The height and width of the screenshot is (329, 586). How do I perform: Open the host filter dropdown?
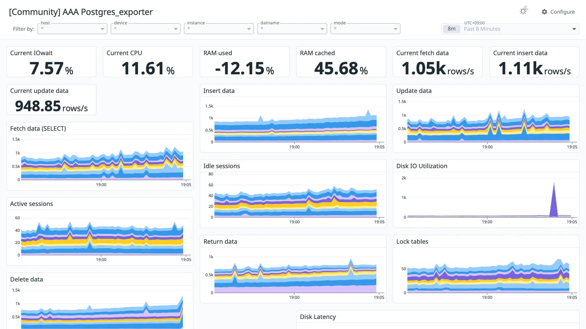(x=72, y=29)
